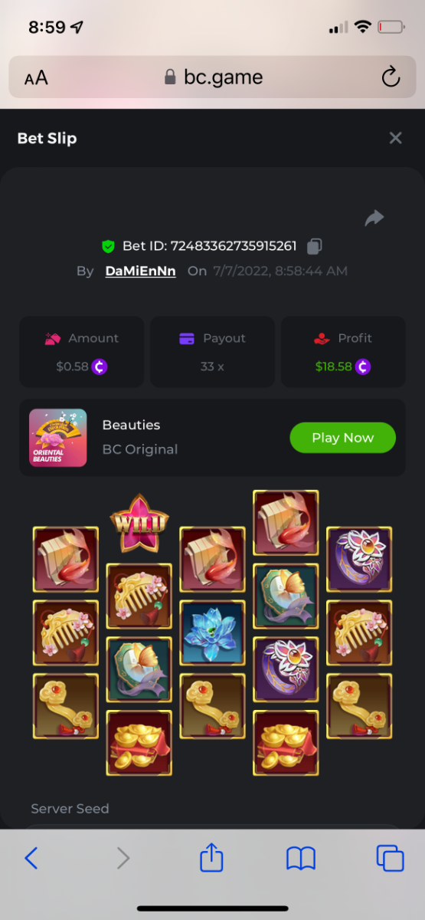The height and width of the screenshot is (920, 425).
Task: Tap the Payout 33 x box
Action: point(212,352)
